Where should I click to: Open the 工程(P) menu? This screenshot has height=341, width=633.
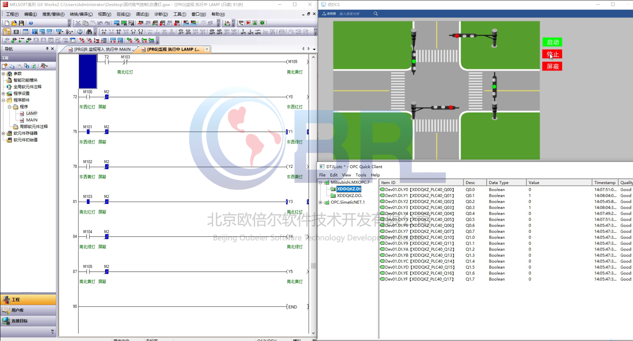click(x=12, y=14)
